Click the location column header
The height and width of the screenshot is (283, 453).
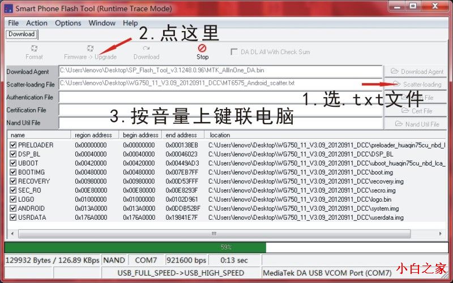(325, 135)
